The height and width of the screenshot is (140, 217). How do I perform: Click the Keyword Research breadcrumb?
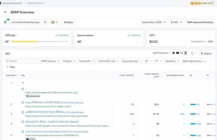click(12, 3)
